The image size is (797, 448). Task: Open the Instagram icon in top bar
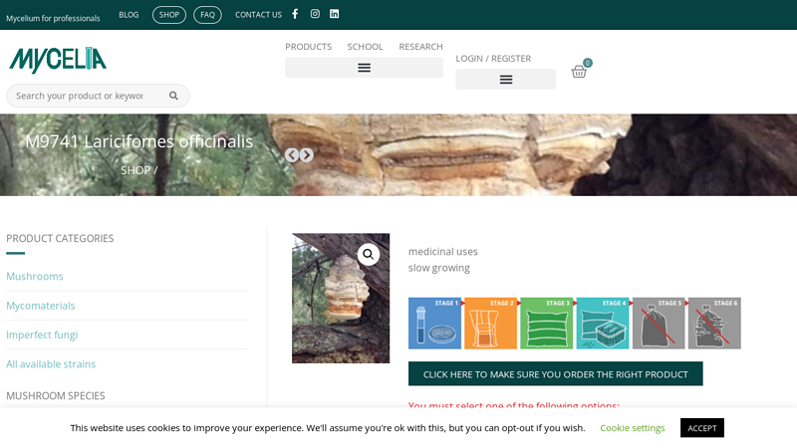(x=315, y=14)
